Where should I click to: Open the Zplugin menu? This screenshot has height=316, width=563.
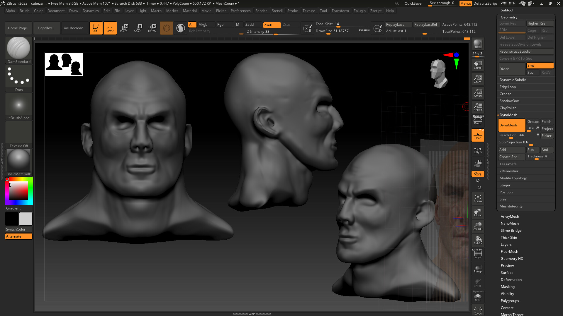[x=359, y=11]
